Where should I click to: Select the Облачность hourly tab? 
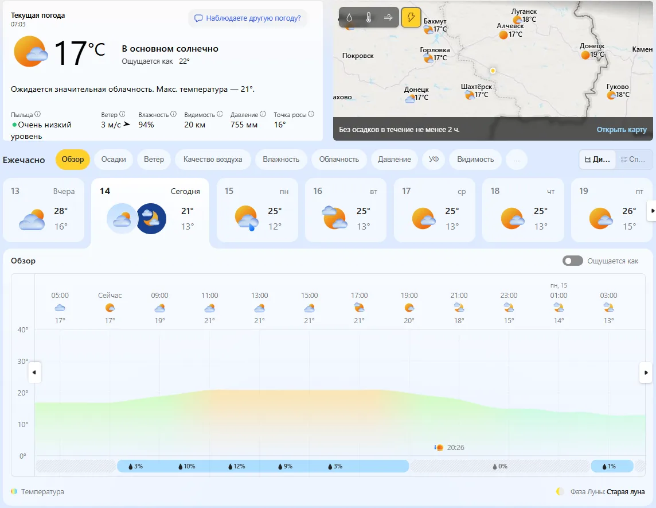[339, 160]
